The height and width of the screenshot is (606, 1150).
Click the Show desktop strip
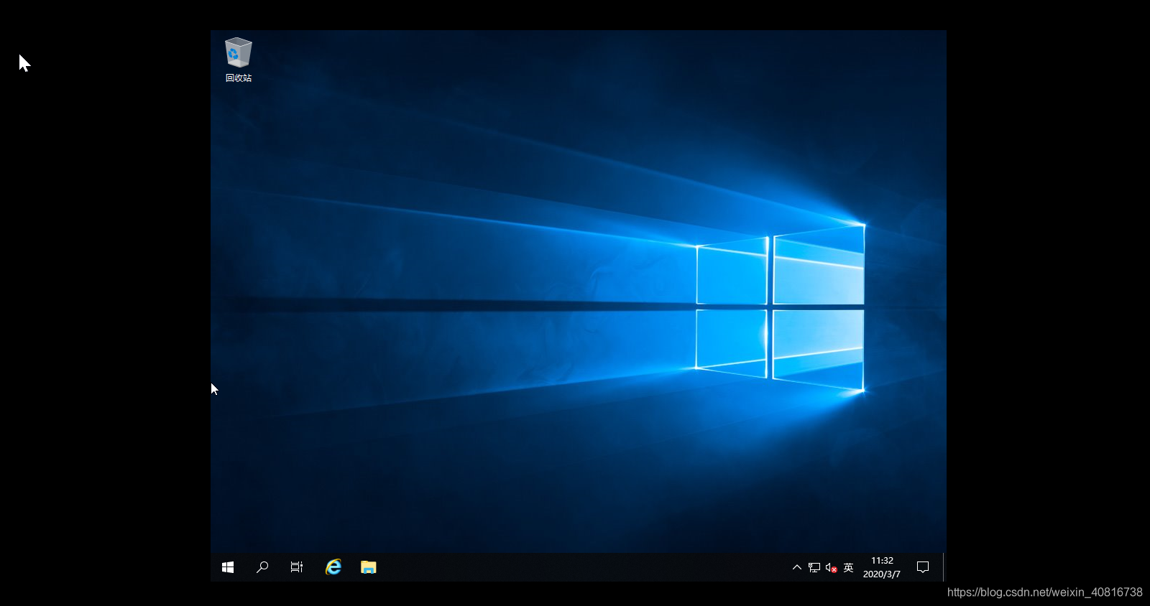click(944, 567)
